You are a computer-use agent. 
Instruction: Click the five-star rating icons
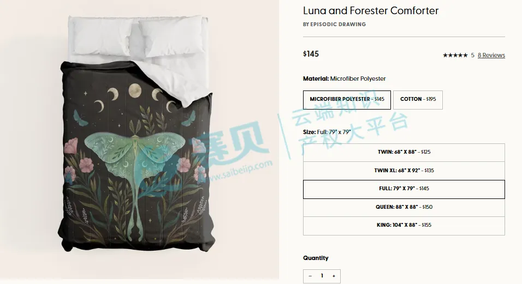tap(455, 55)
